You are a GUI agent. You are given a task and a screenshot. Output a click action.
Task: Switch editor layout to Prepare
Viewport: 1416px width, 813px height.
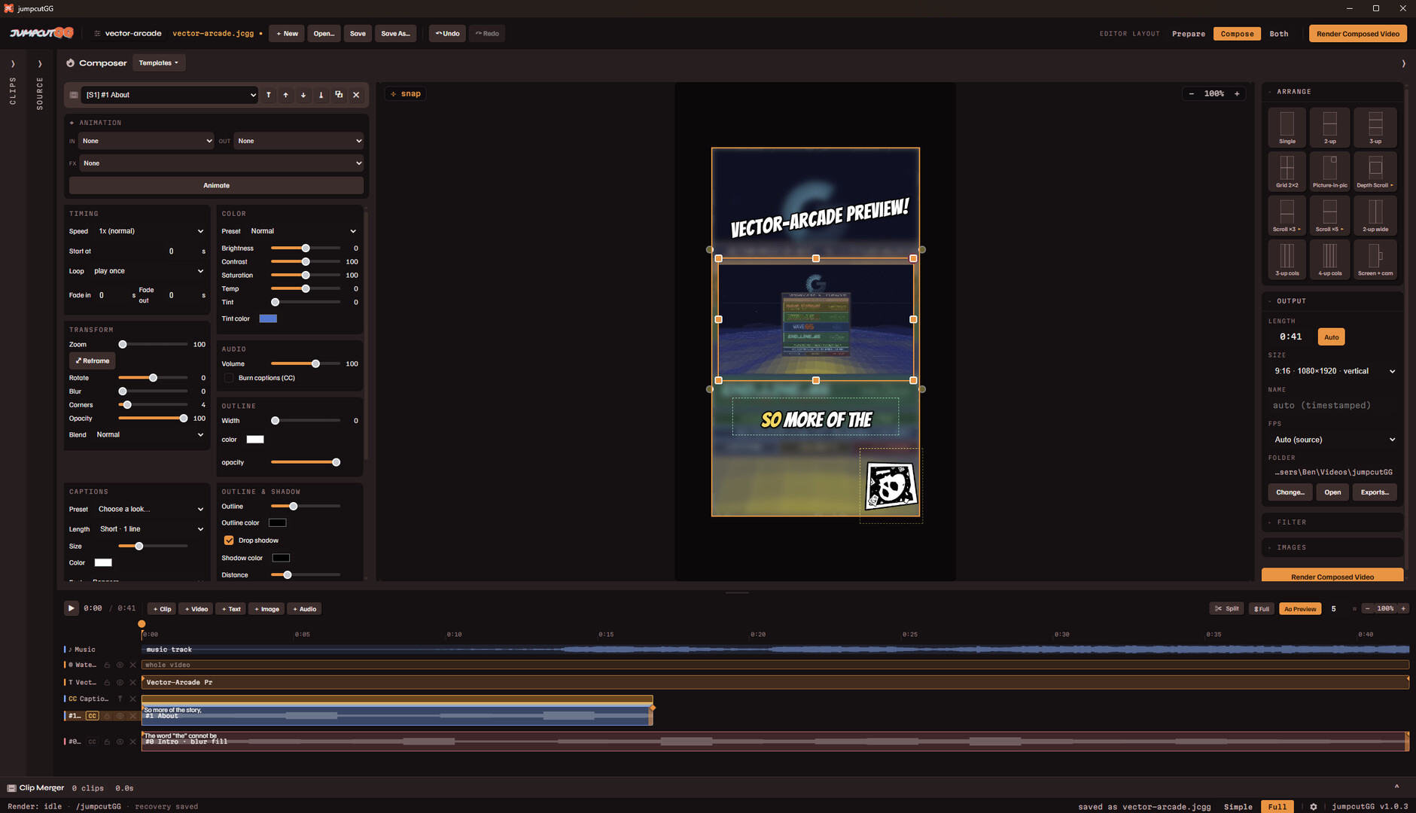[x=1189, y=34]
